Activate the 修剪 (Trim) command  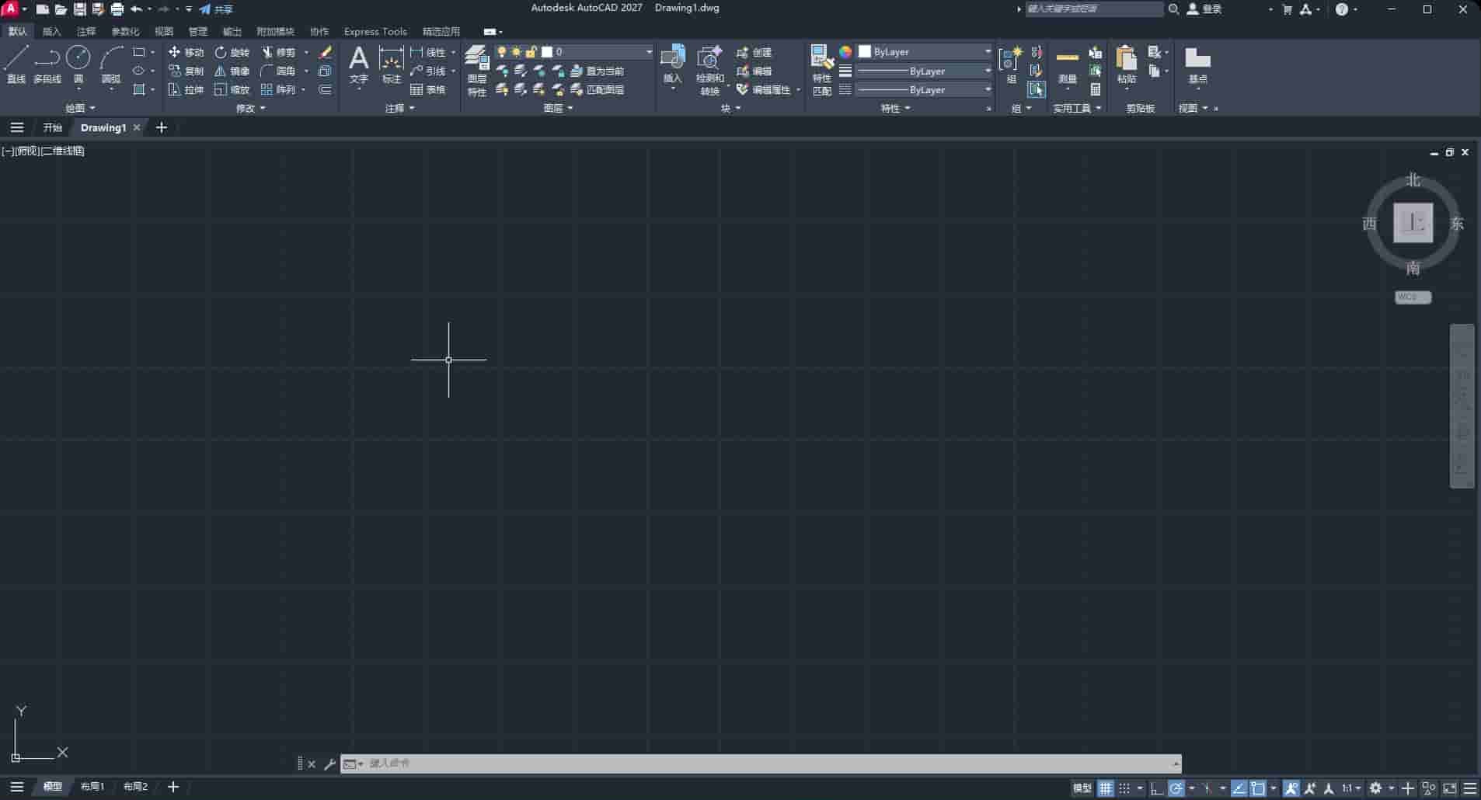pos(281,52)
